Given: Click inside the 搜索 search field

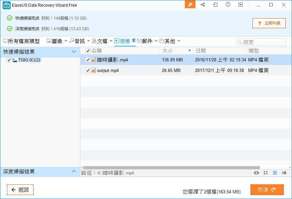Looking at the screenshot, I should pyautogui.click(x=262, y=42).
